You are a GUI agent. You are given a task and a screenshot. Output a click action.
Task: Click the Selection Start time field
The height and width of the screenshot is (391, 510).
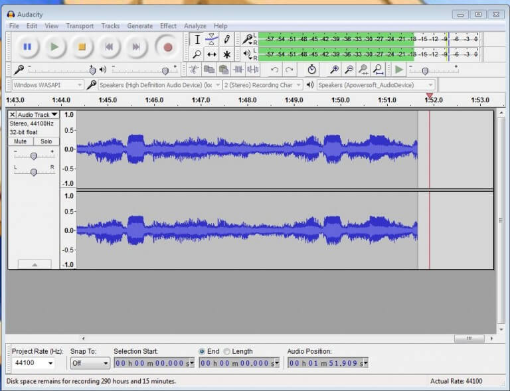(x=154, y=363)
